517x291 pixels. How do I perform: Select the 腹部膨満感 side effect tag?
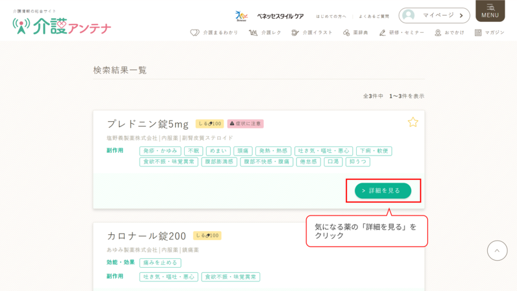219,162
